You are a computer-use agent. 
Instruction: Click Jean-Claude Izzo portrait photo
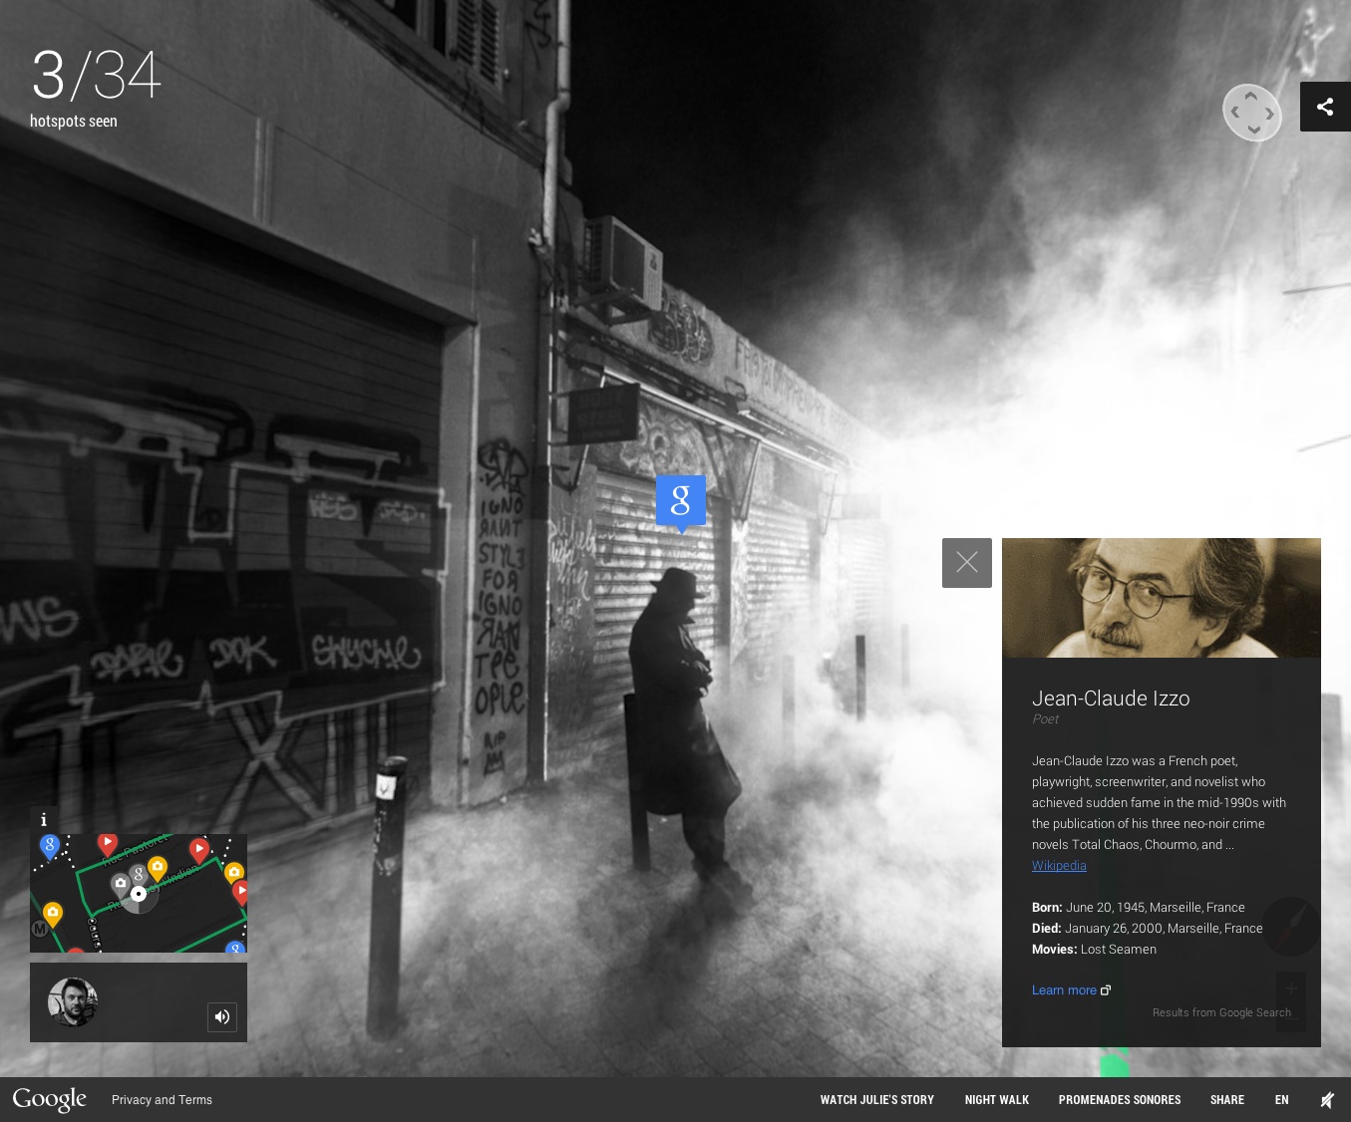click(x=1162, y=598)
